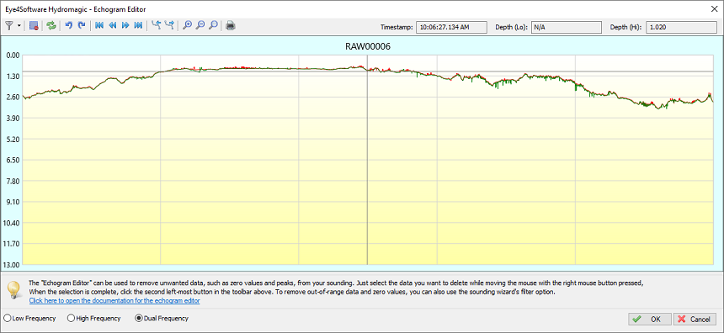Click the zoom out magnifier icon

(x=200, y=26)
